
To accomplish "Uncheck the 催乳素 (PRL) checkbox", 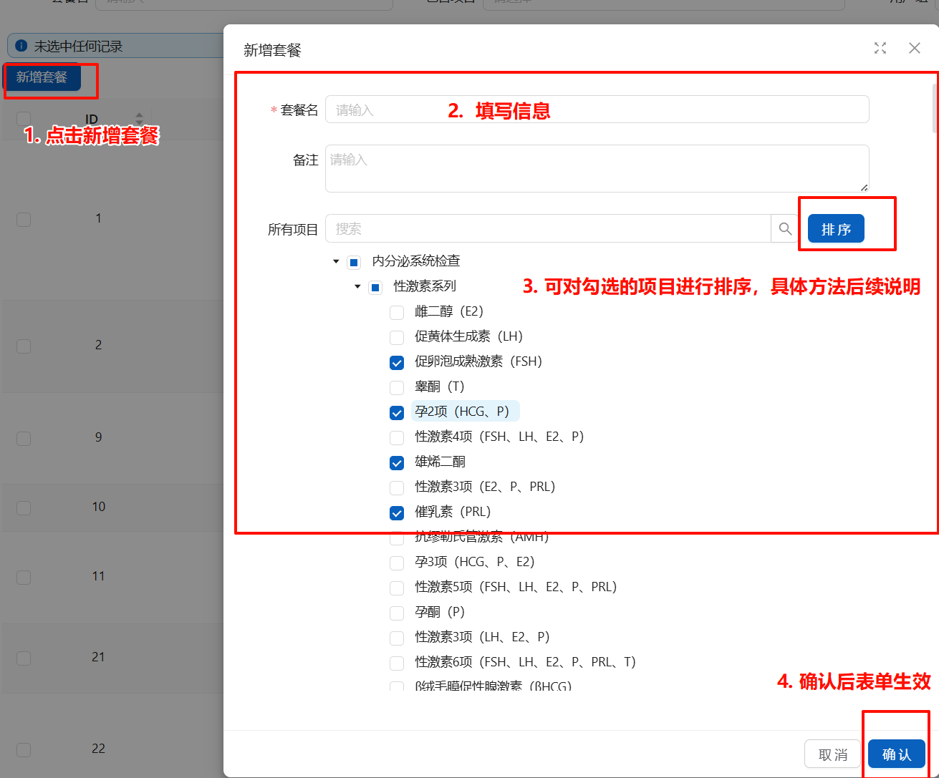I will pos(397,512).
